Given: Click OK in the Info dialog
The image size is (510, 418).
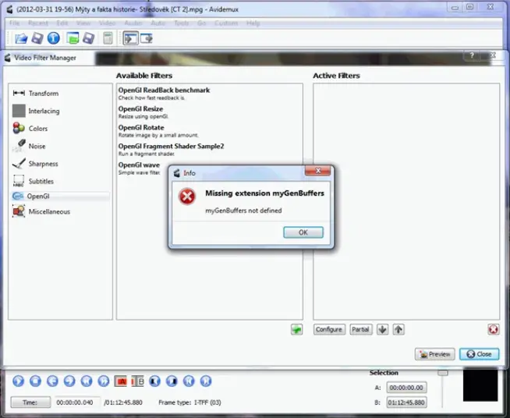Looking at the screenshot, I should click(303, 232).
